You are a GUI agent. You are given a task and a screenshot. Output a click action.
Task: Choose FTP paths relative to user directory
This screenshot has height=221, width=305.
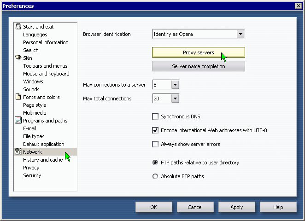pos(155,163)
